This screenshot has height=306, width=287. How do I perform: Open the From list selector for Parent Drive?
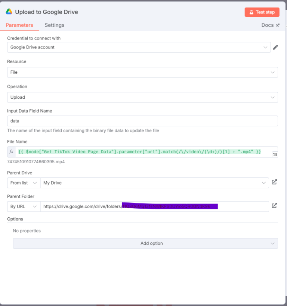pos(23,183)
